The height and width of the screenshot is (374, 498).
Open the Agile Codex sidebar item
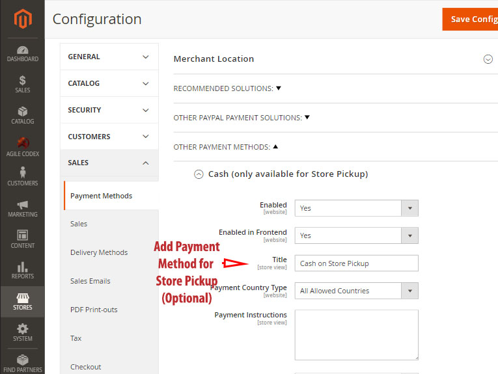point(22,148)
